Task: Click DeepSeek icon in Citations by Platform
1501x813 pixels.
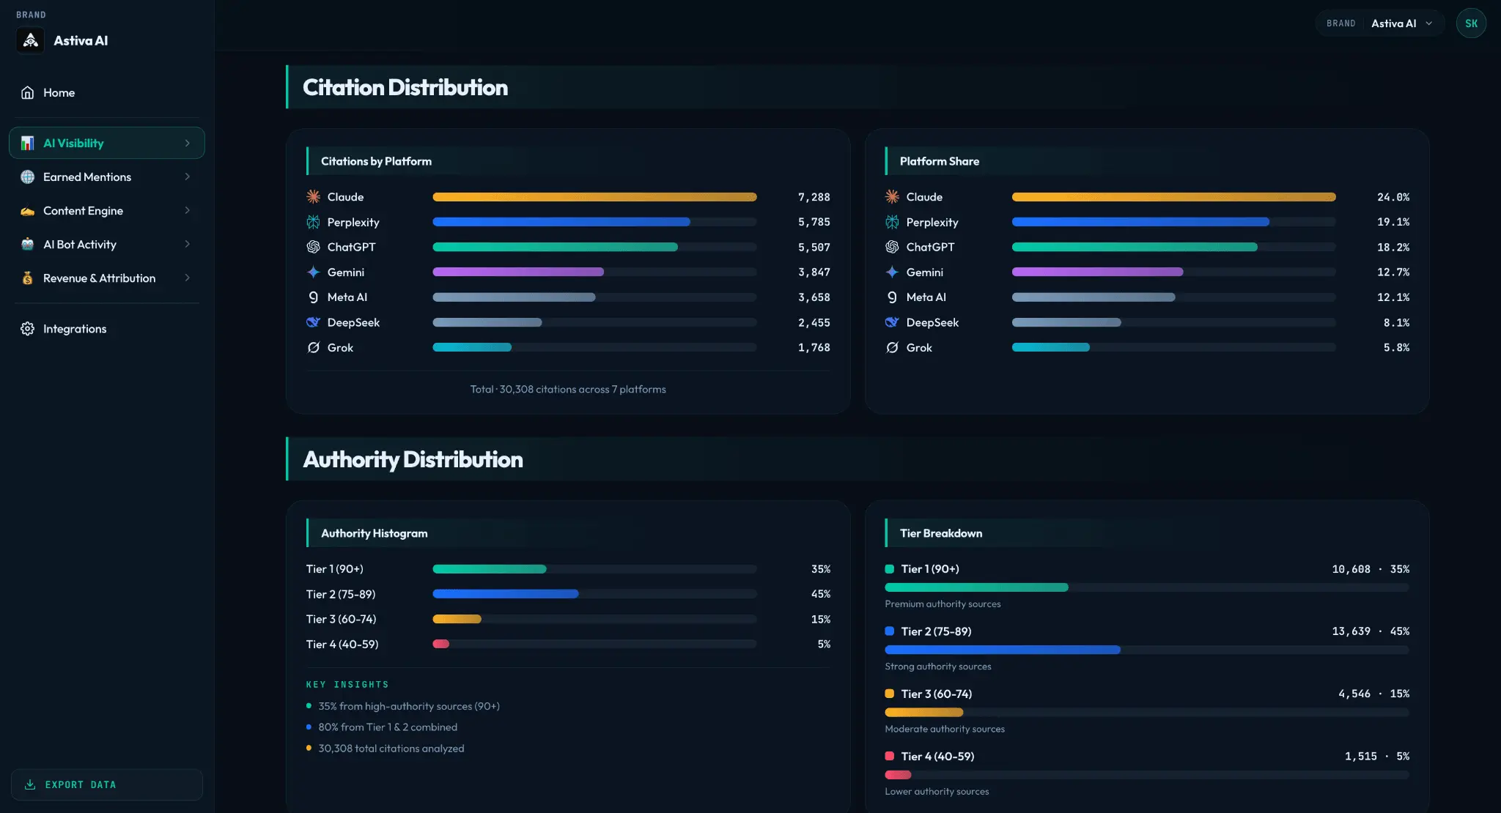Action: point(313,322)
